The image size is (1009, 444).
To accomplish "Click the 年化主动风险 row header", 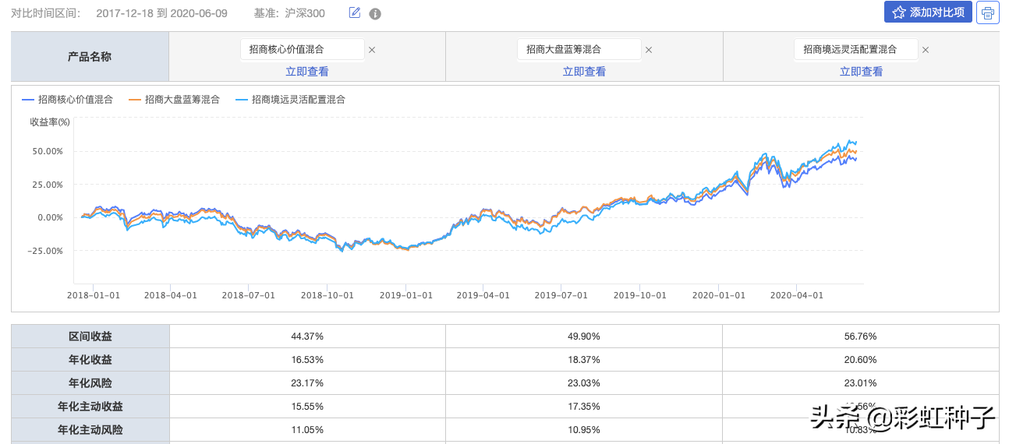I will click(90, 430).
